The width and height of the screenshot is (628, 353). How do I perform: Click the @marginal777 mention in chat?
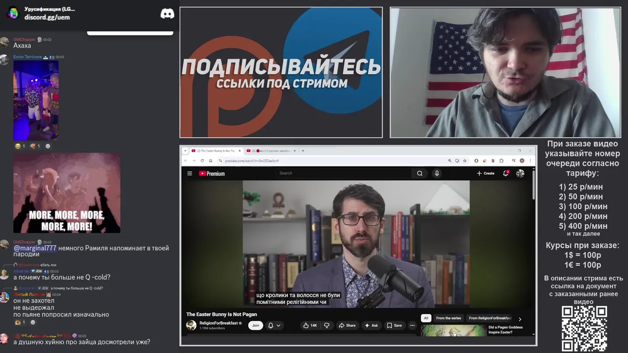(x=35, y=248)
